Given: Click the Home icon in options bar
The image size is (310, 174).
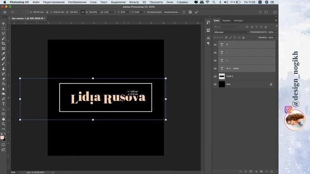Looking at the screenshot, I should (5, 12).
